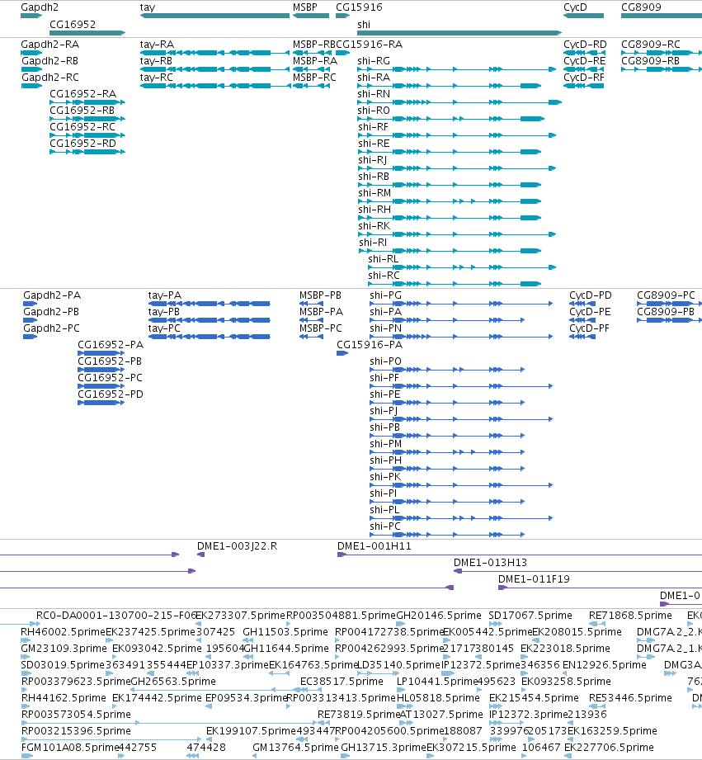Click the tay gene name
Image resolution: width=702 pixels, height=760 pixels.
[x=148, y=7]
